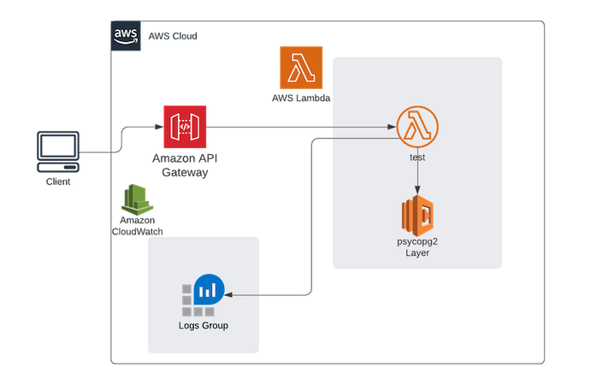603x385 pixels.
Task: Select the arrowhead pointing into Logs Group
Action: [x=231, y=296]
